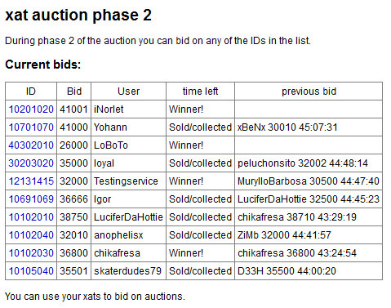Click the previous bid column header
391x308 pixels.
tap(309, 92)
